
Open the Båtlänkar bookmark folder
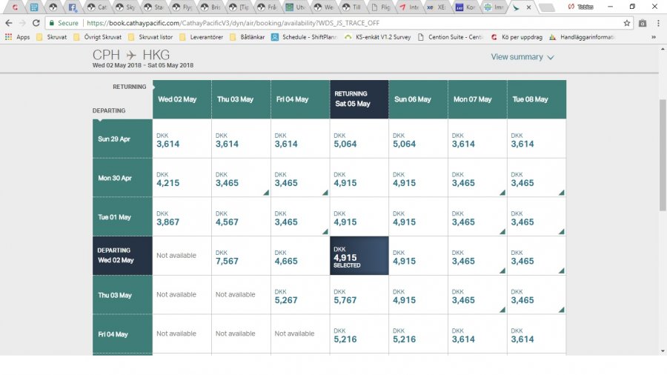click(x=247, y=36)
